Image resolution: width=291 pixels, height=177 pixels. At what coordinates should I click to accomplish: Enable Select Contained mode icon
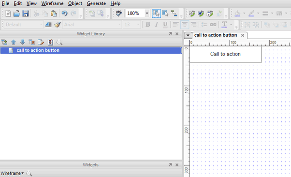click(x=165, y=14)
